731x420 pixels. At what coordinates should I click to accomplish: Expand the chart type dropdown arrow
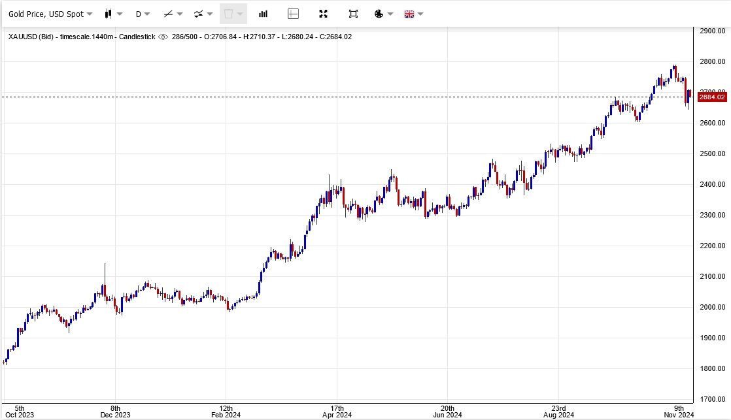(120, 14)
